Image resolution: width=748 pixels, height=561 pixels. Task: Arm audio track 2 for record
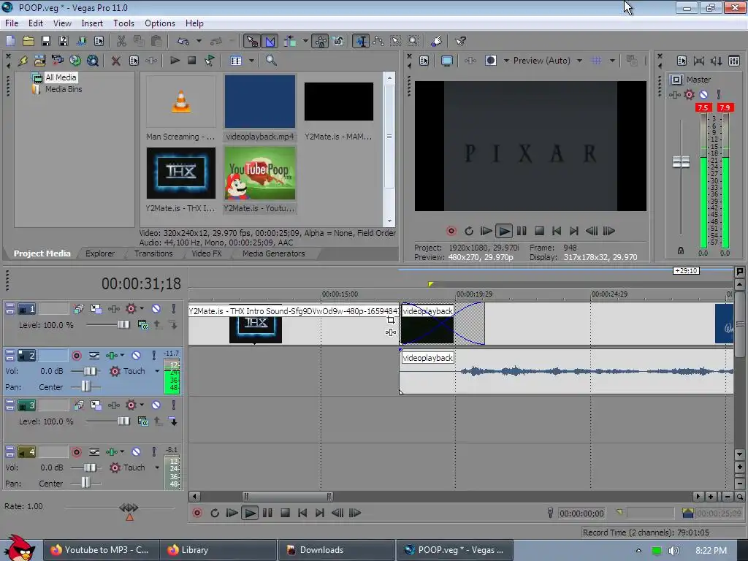pos(76,356)
